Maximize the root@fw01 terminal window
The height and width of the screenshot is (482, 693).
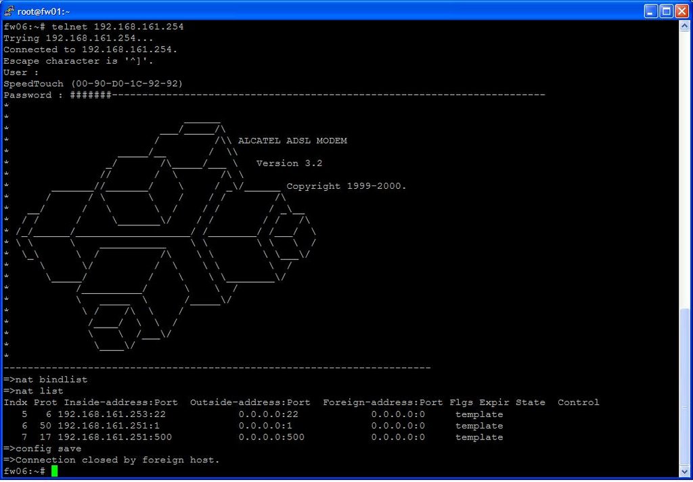(666, 11)
